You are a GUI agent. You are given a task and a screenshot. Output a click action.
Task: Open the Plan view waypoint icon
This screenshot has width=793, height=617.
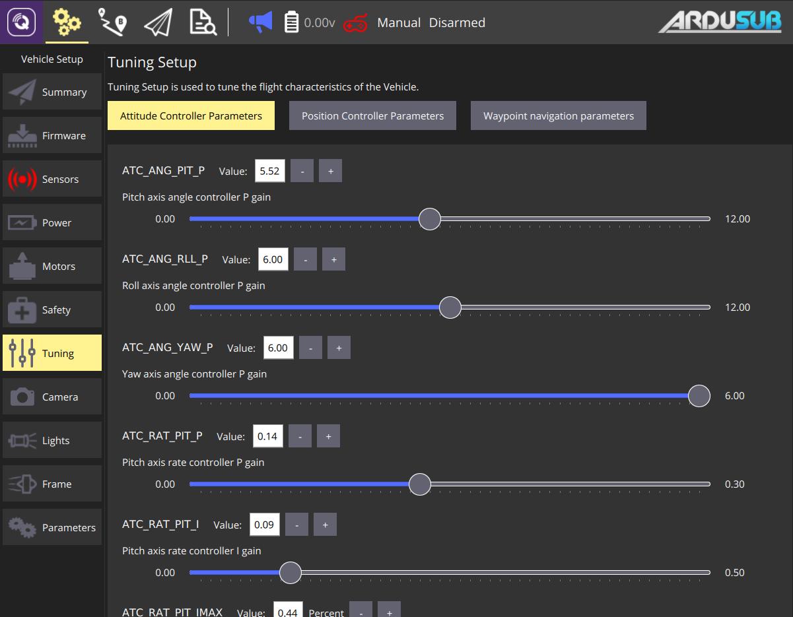(111, 22)
